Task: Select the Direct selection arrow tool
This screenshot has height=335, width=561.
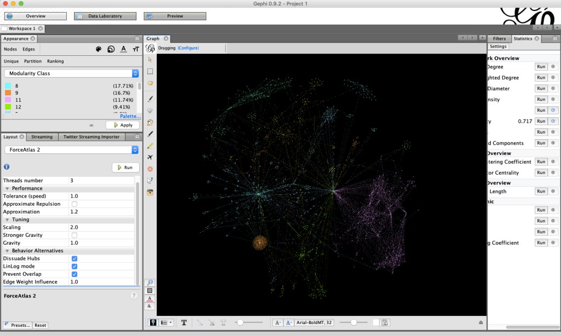Action: (150, 60)
